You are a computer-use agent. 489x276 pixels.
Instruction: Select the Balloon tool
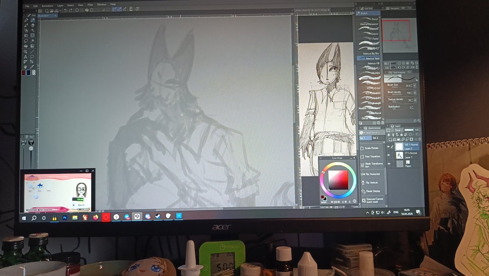32,57
